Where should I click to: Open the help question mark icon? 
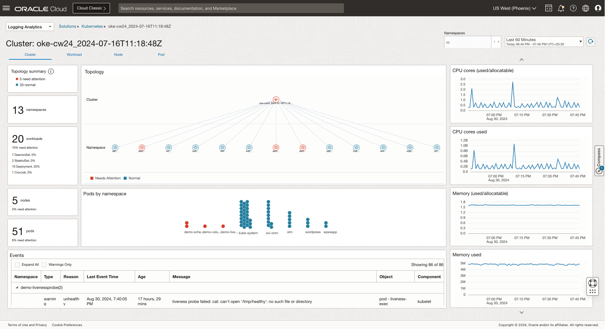(573, 8)
